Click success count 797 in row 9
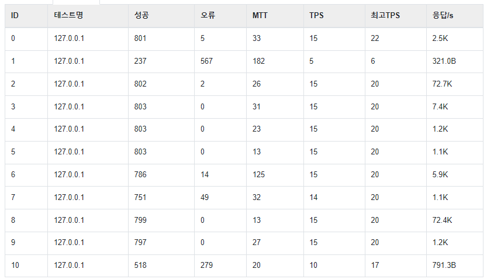 [140, 242]
